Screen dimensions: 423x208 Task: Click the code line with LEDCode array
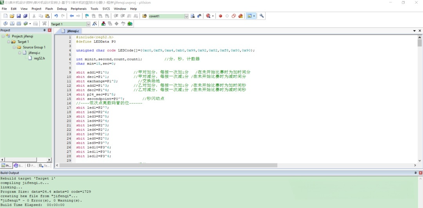pyautogui.click(x=165, y=50)
